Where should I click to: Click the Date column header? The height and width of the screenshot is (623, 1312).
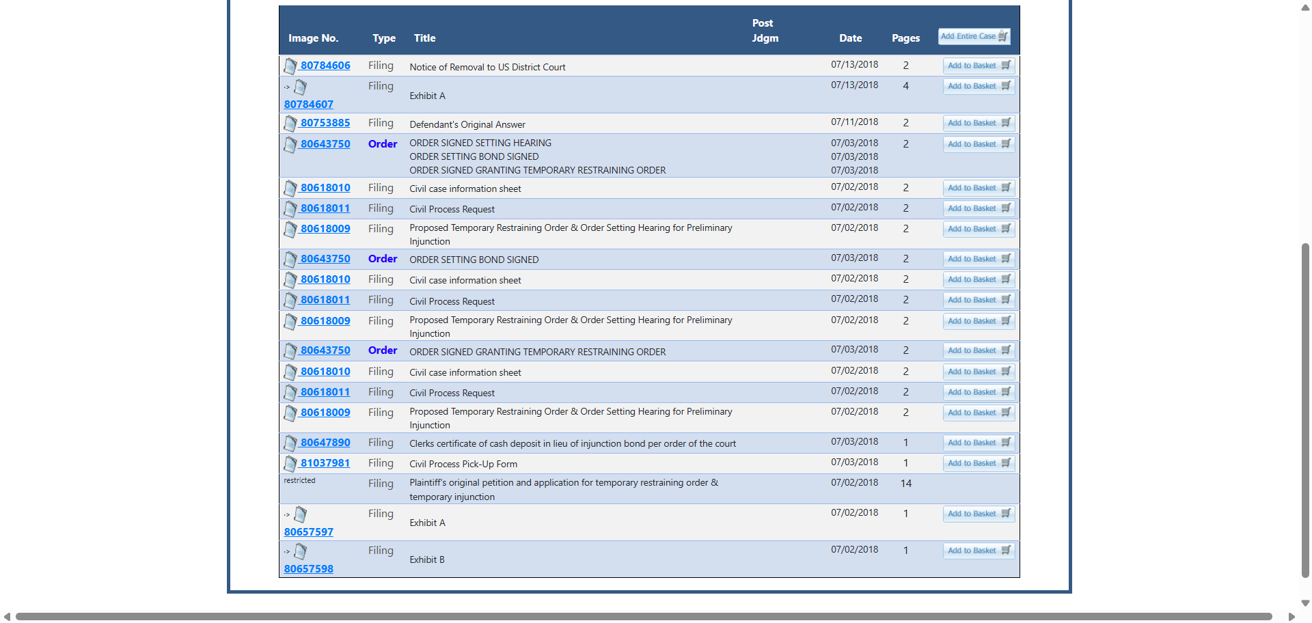(850, 38)
